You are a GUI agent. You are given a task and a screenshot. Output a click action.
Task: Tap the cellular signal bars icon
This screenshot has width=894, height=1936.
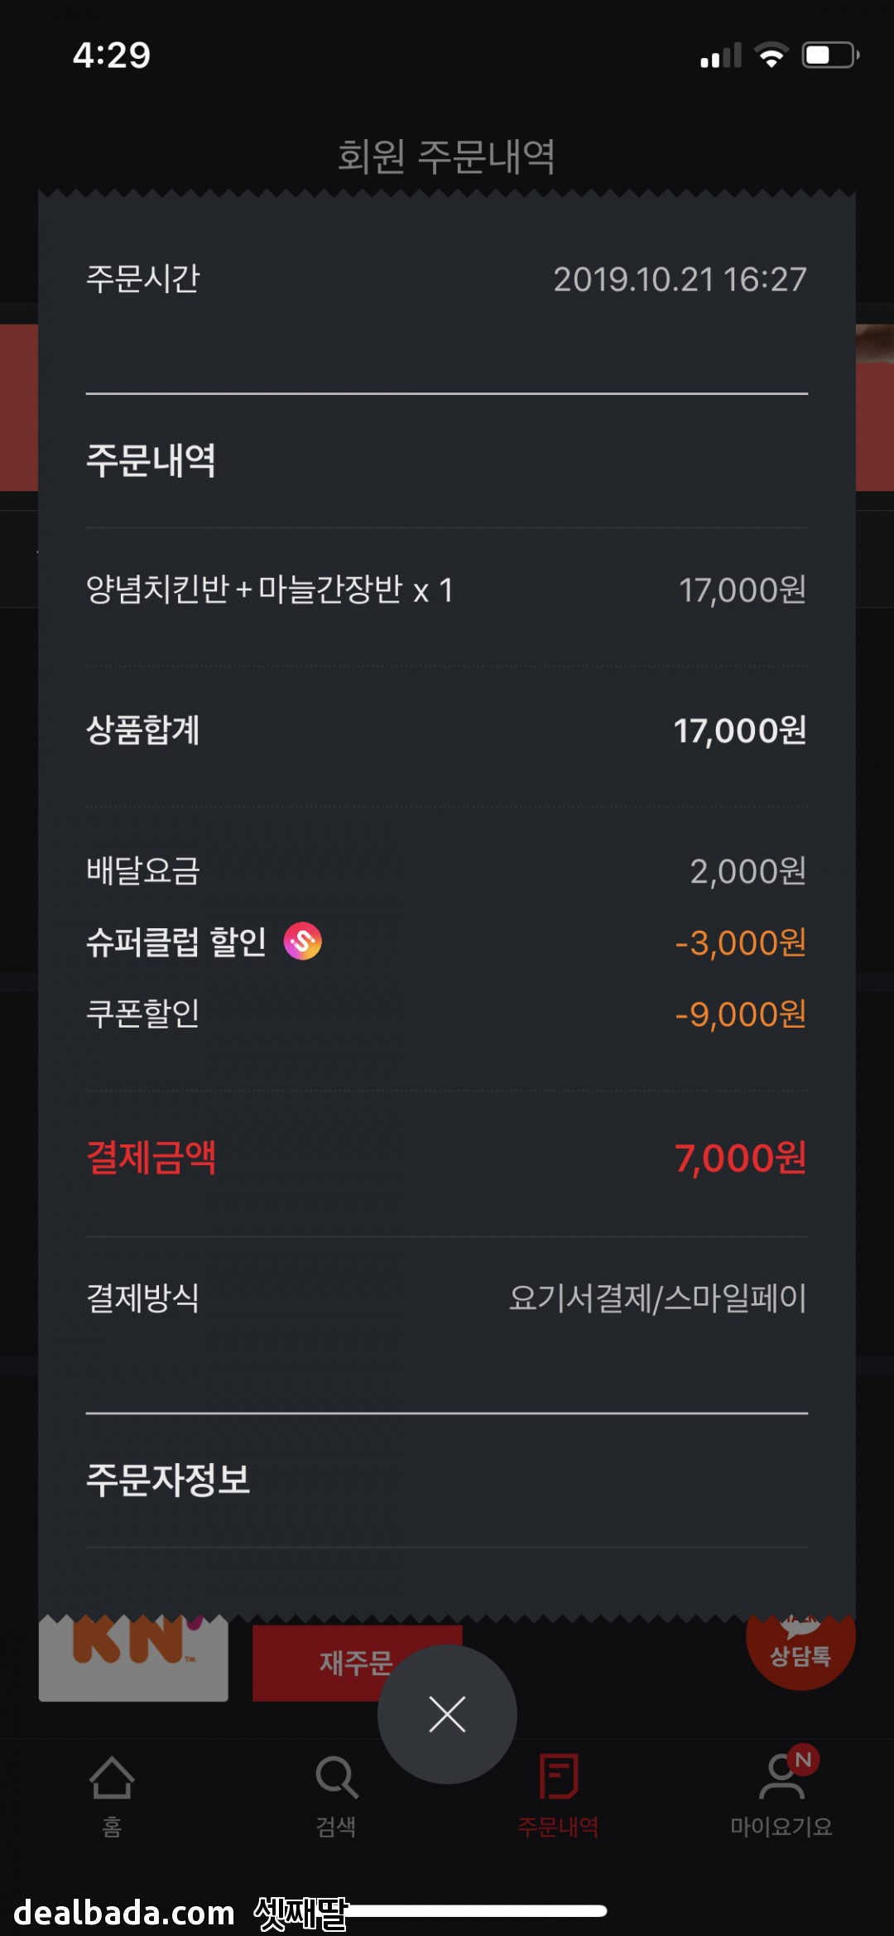click(x=720, y=55)
